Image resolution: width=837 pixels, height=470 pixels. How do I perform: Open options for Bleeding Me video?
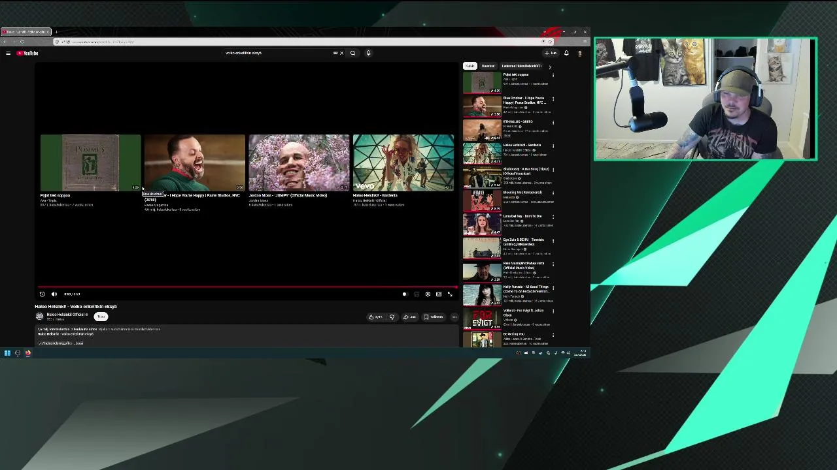tap(553, 193)
